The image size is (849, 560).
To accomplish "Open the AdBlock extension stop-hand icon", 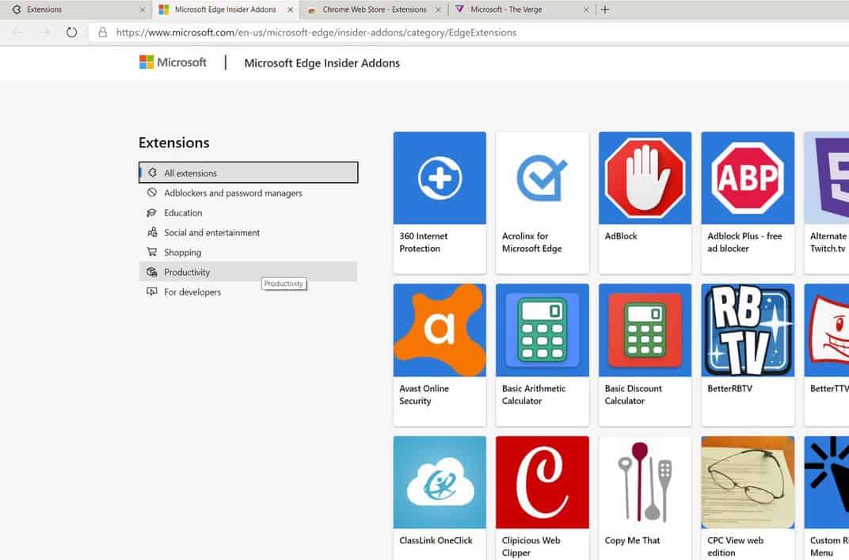I will point(645,177).
